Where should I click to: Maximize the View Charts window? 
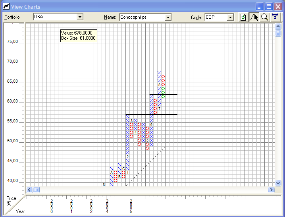[x=269, y=7]
